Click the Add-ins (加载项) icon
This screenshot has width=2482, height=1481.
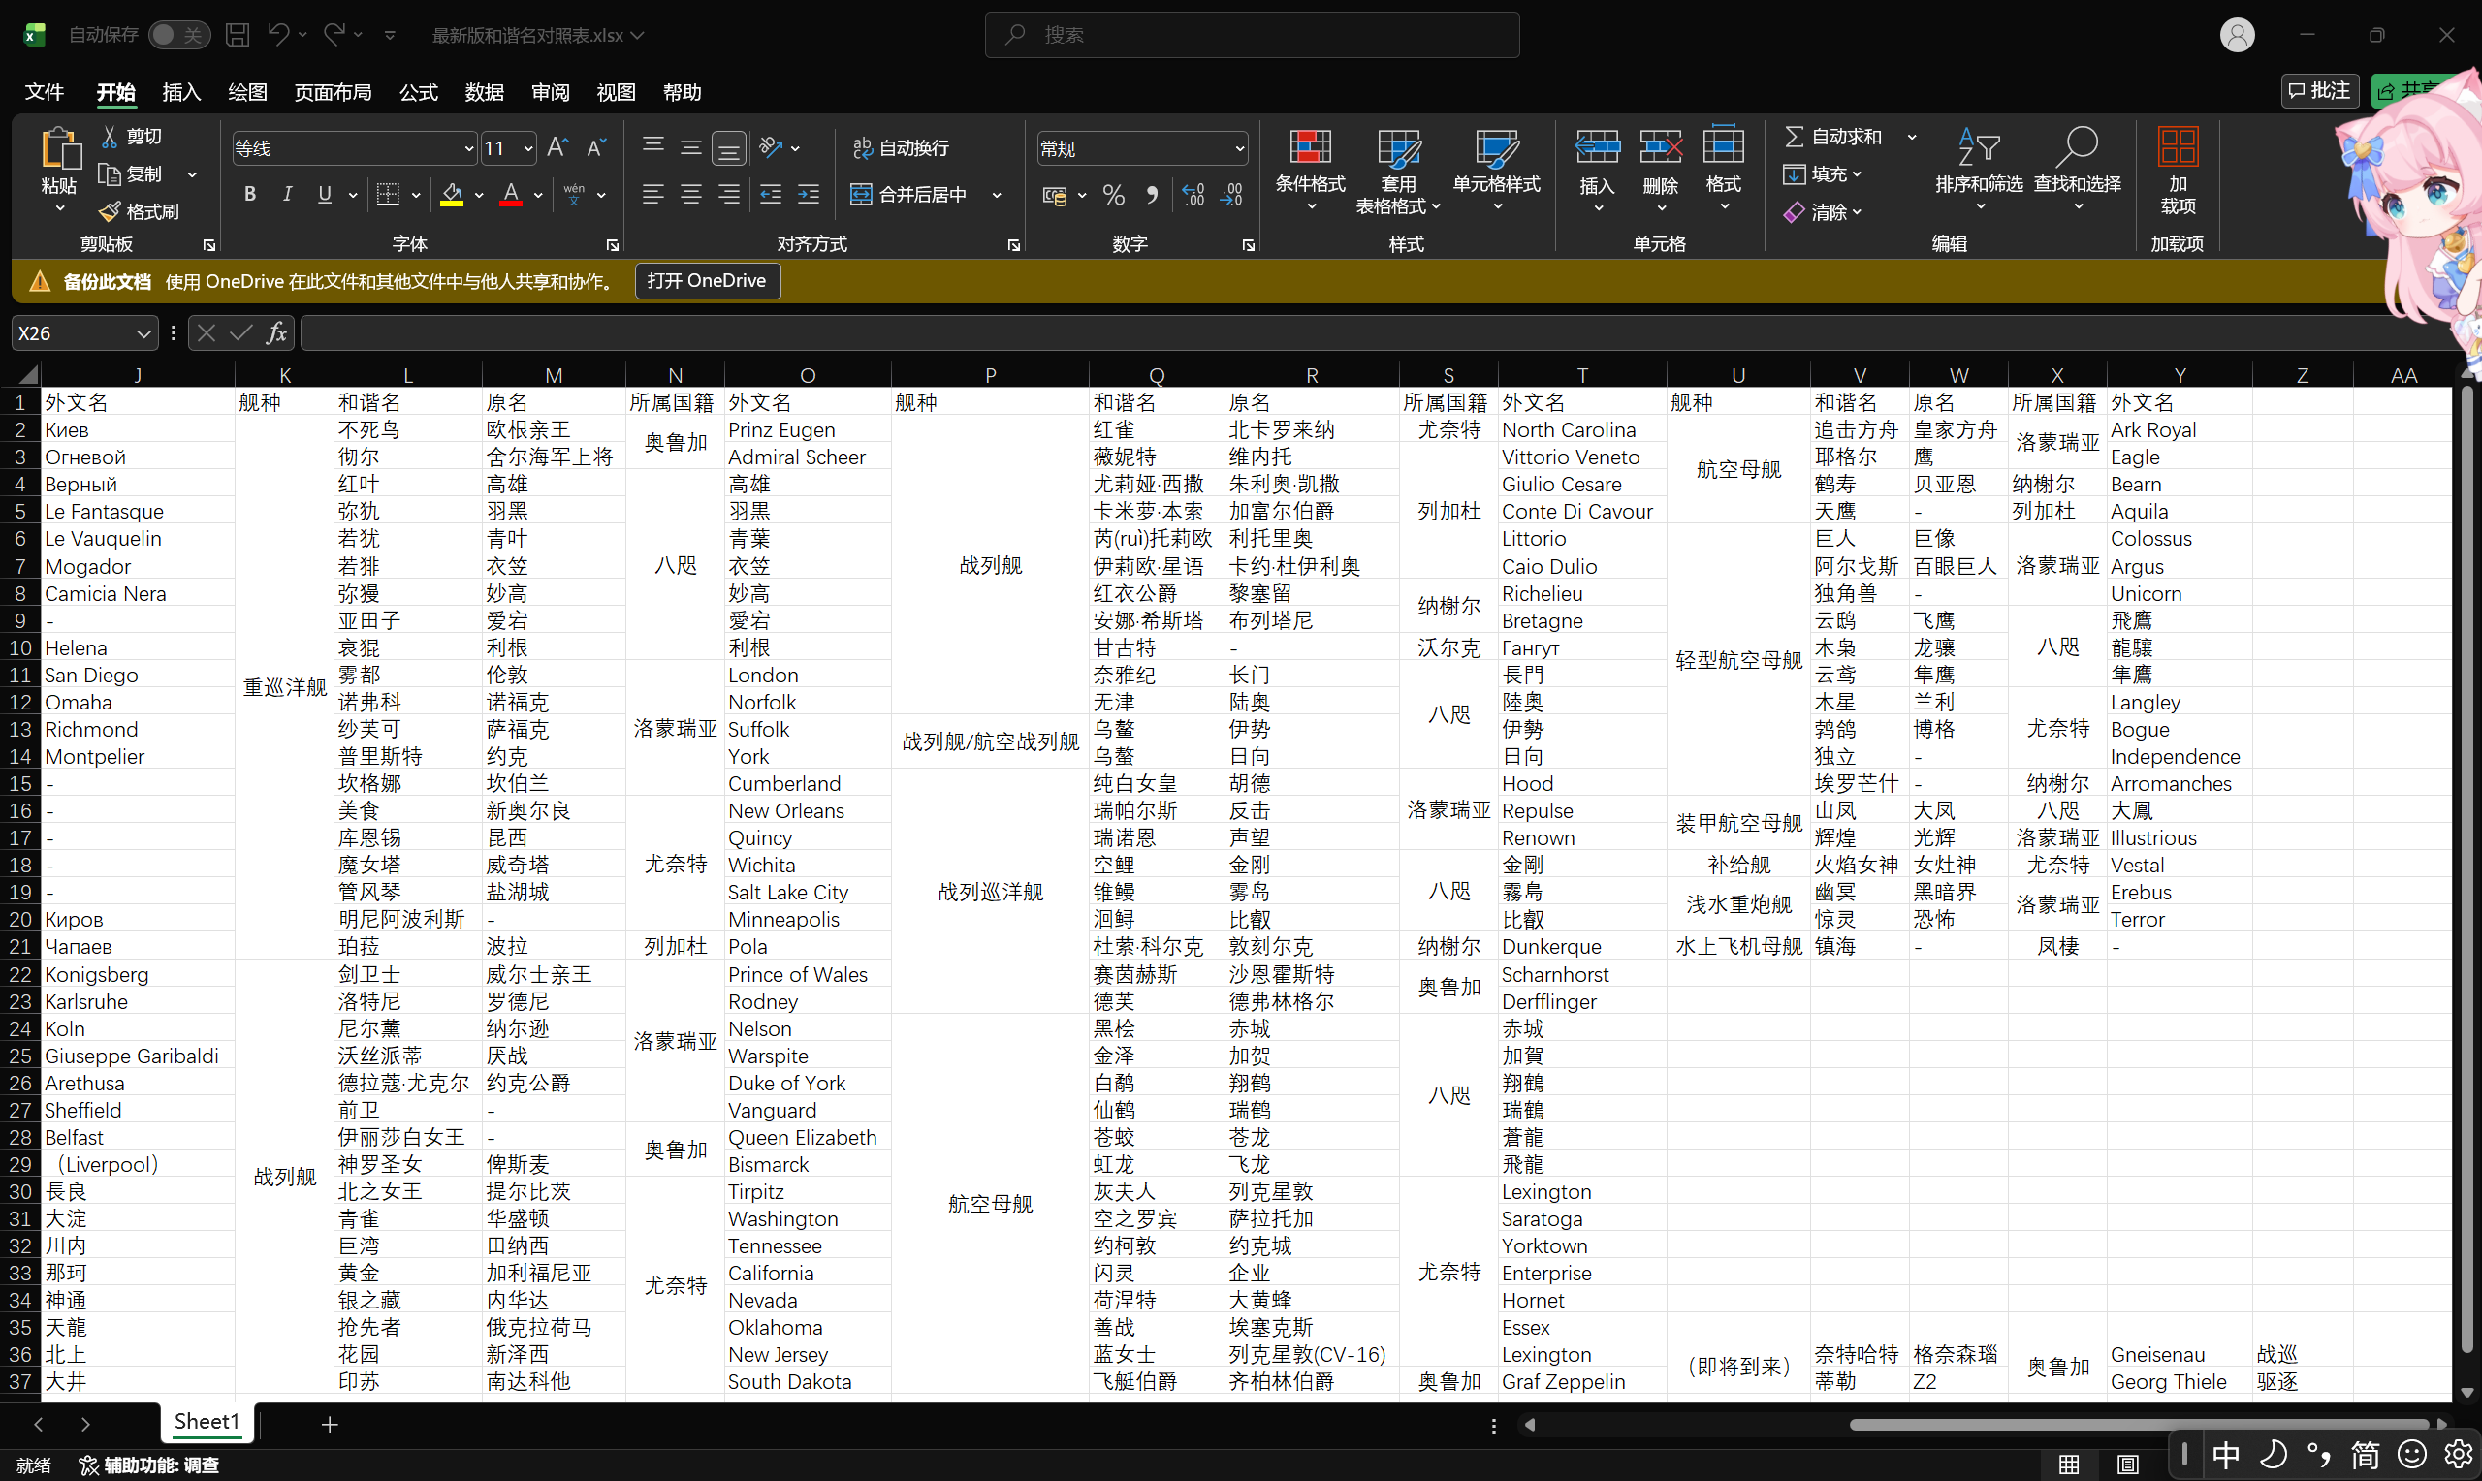(2177, 147)
